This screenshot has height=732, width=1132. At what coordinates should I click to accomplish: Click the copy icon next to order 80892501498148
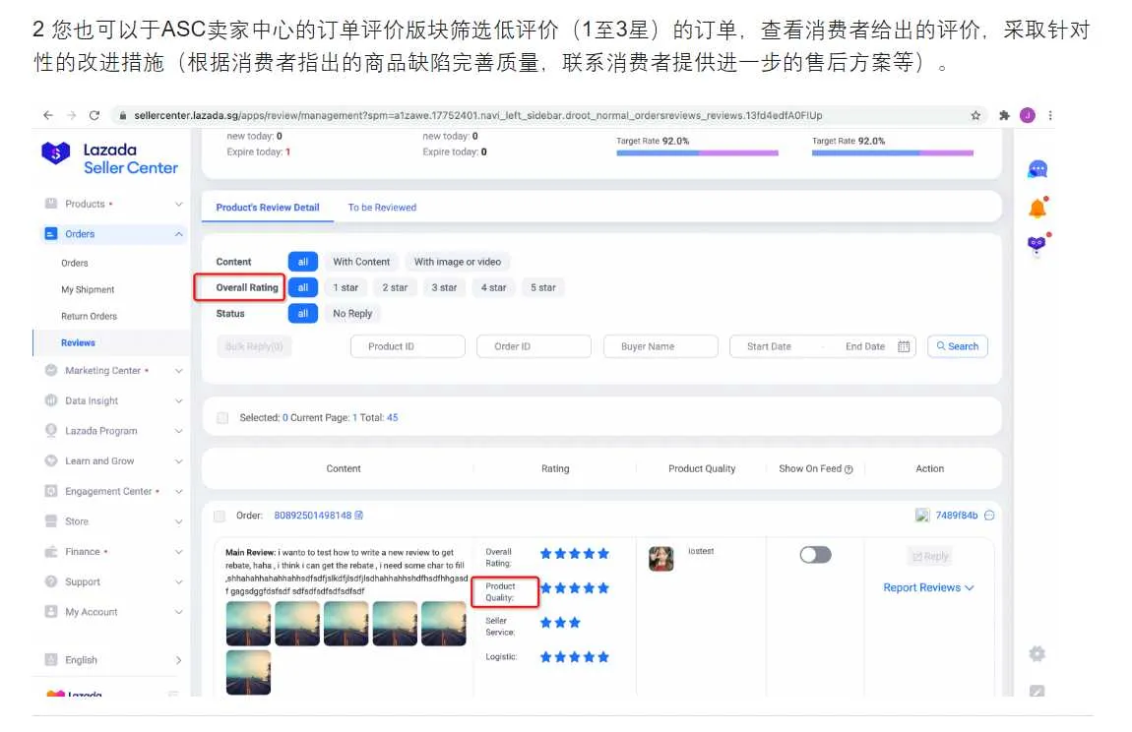pyautogui.click(x=356, y=515)
